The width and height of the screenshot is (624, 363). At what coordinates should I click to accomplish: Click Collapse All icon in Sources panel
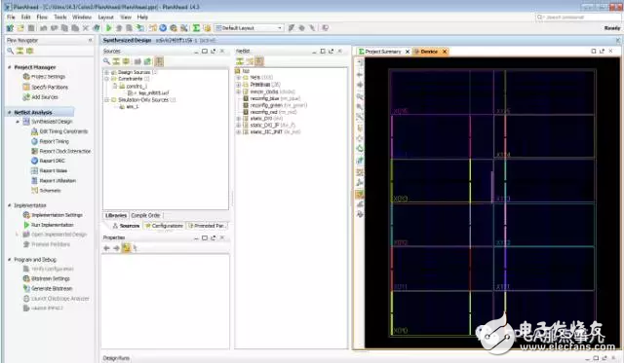tap(116, 61)
